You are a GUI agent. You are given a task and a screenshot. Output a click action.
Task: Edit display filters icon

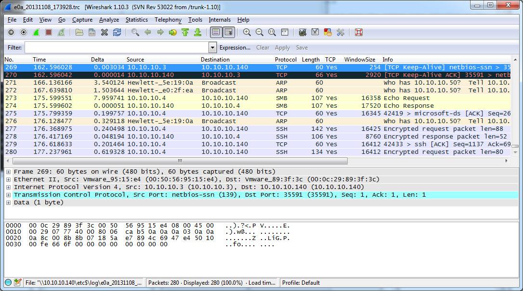[x=315, y=32]
